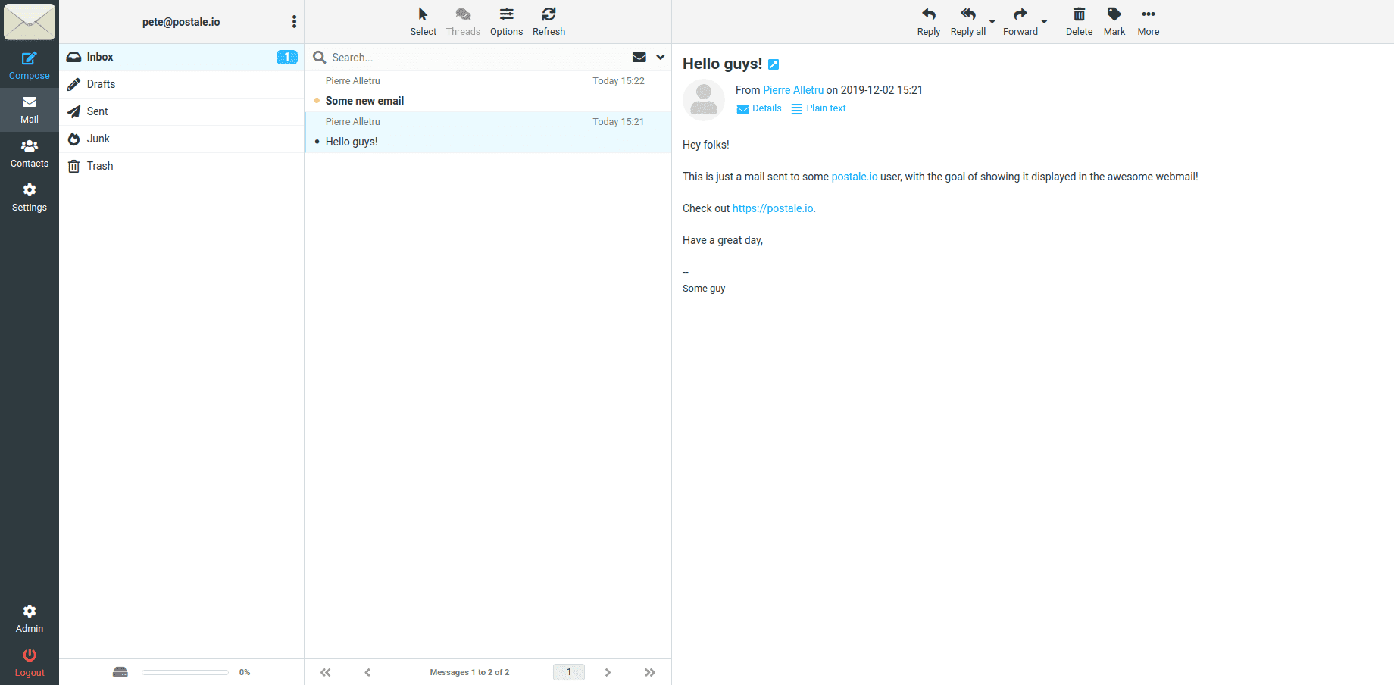1394x685 pixels.
Task: Click the mailbox quota progress bar
Action: click(184, 672)
